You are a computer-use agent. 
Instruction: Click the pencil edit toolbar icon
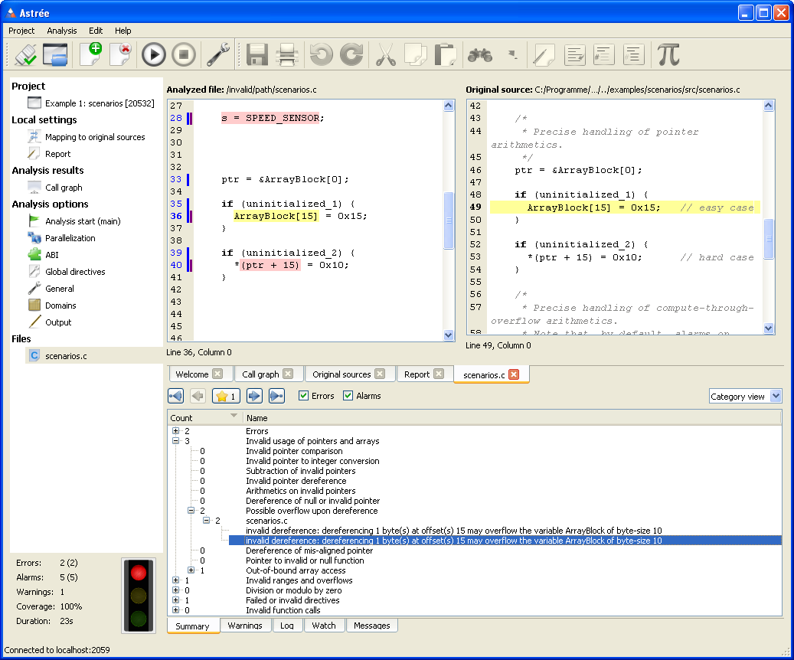pyautogui.click(x=544, y=54)
